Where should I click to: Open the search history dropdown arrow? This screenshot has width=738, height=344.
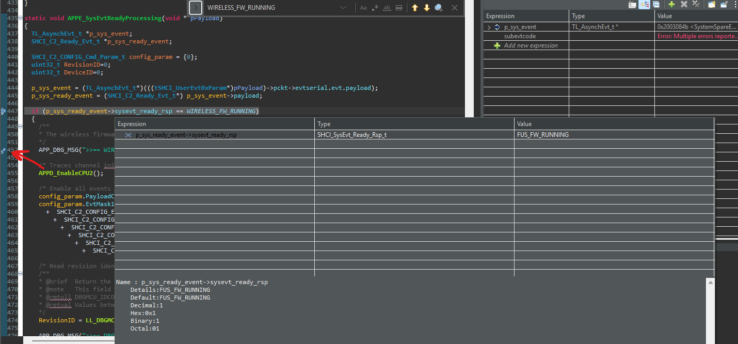pyautogui.click(x=343, y=8)
